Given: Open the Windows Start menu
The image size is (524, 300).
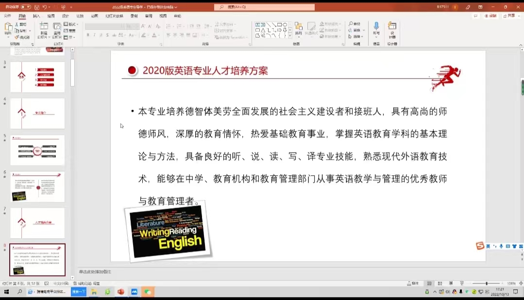Looking at the screenshot, I should [x=6, y=292].
